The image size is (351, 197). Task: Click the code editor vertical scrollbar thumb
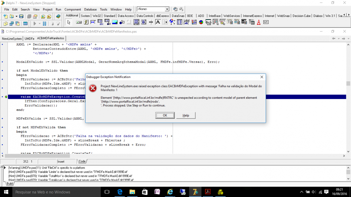[348, 83]
